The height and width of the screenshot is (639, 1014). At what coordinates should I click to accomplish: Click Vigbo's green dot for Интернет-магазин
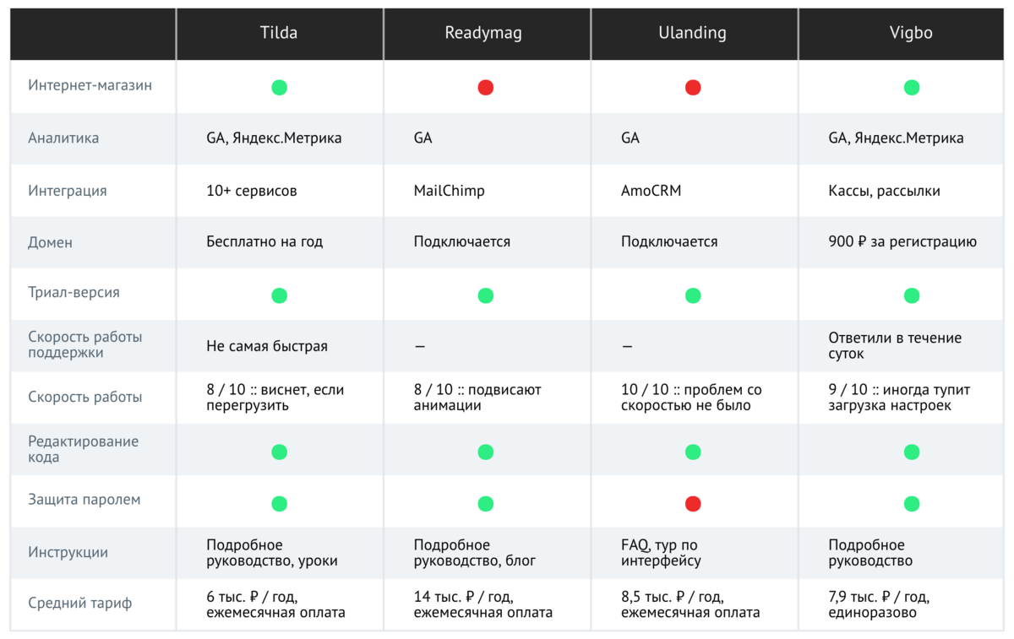(911, 87)
